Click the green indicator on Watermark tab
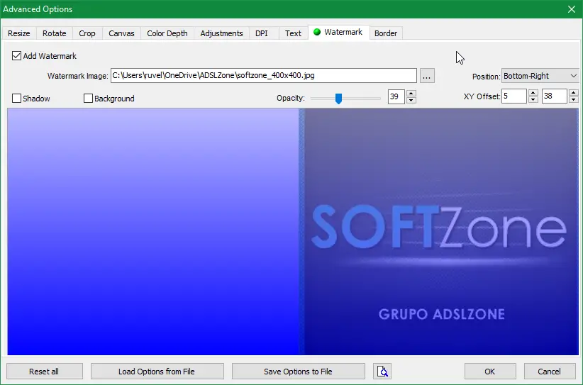Viewport: 583px width, 385px height. [317, 32]
